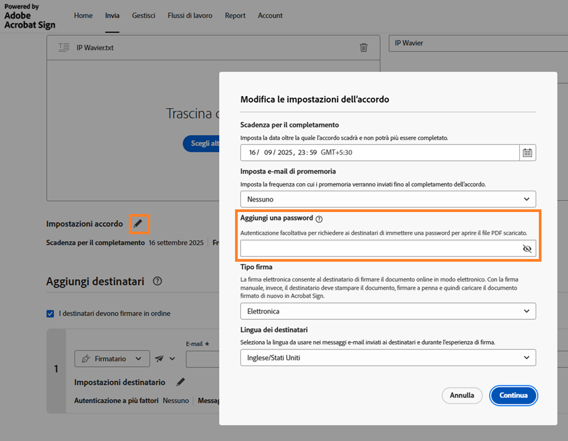The width and height of the screenshot is (568, 441).
Task: Click Annulla to cancel the dialog
Action: 462,395
